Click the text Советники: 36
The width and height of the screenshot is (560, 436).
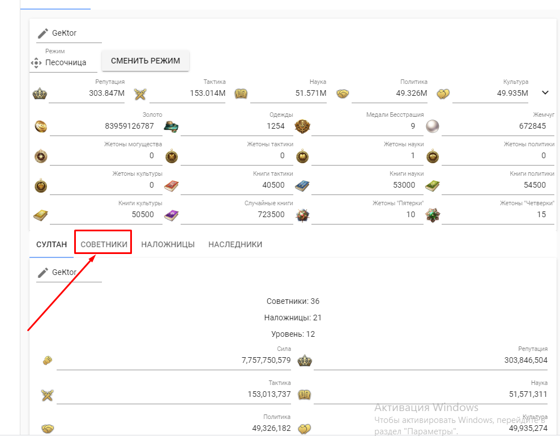tap(293, 301)
